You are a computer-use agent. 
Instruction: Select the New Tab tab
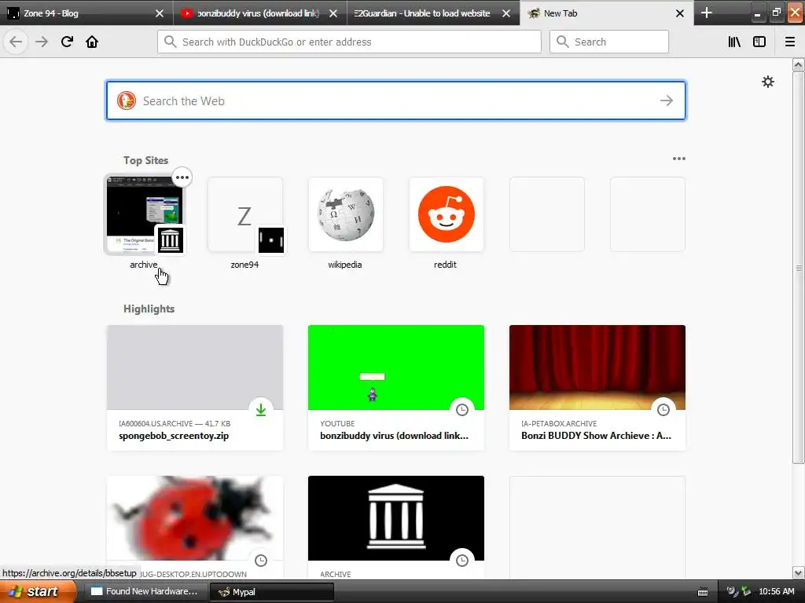[x=607, y=13]
